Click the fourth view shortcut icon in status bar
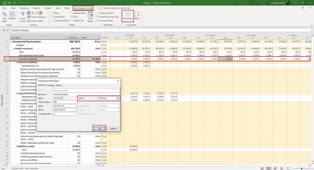314x170 pixels. click(282, 169)
